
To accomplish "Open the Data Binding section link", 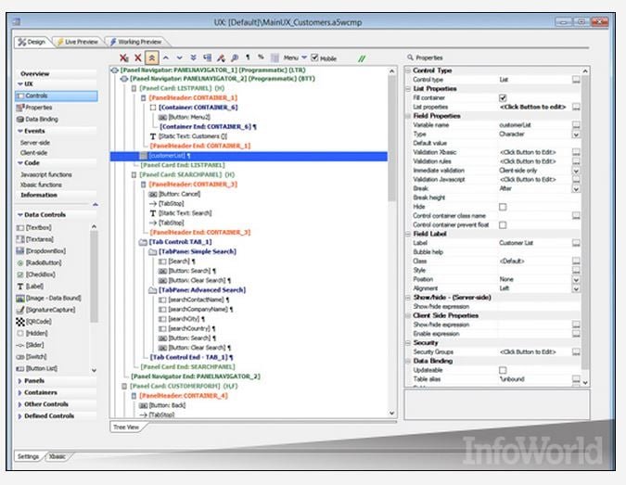I will 44,119.
